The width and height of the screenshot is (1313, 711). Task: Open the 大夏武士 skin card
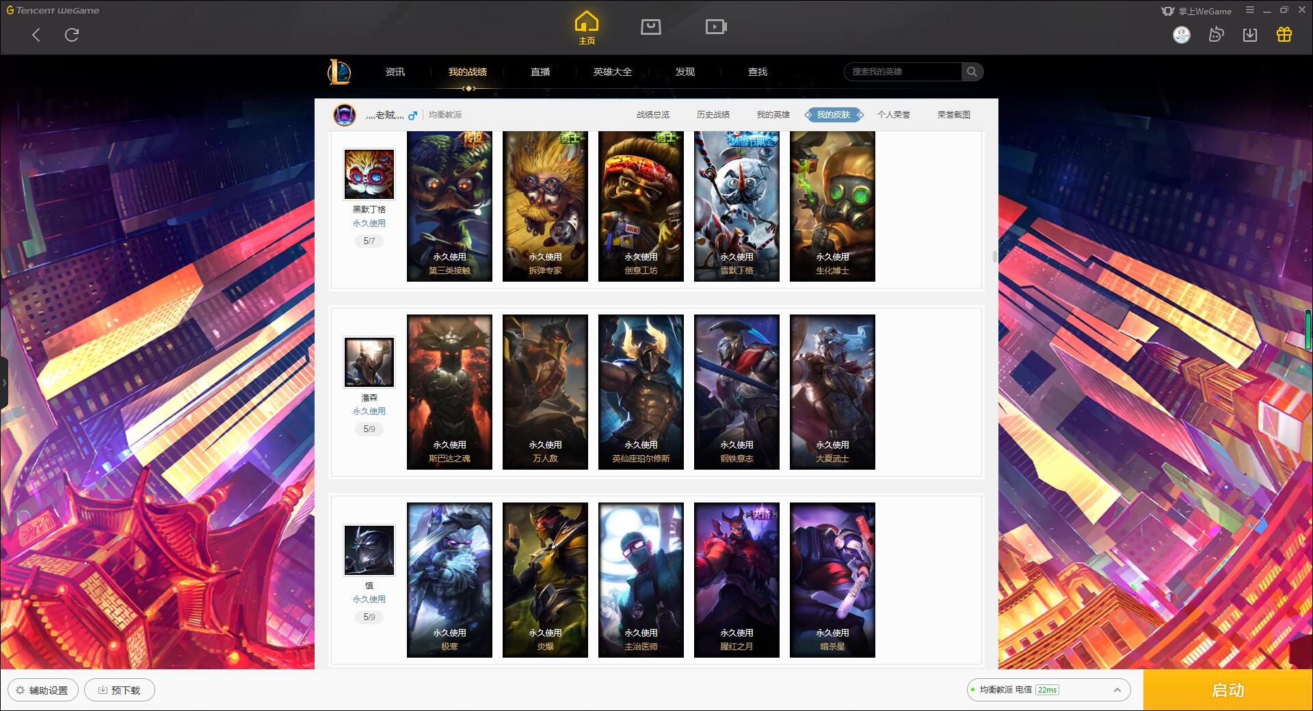[832, 392]
